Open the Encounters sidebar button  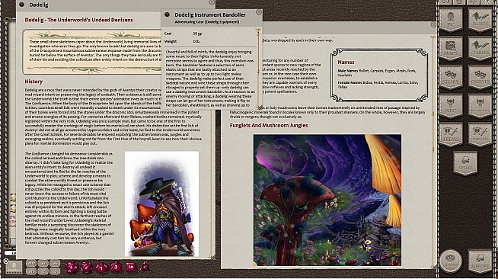[480, 106]
